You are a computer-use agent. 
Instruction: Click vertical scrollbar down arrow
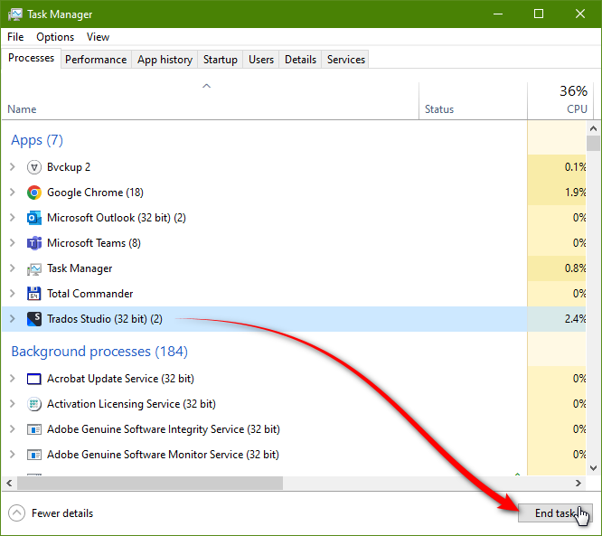593,468
